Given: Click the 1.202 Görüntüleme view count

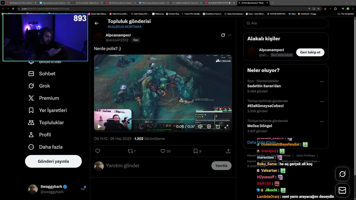Looking at the screenshot, I should point(149,139).
